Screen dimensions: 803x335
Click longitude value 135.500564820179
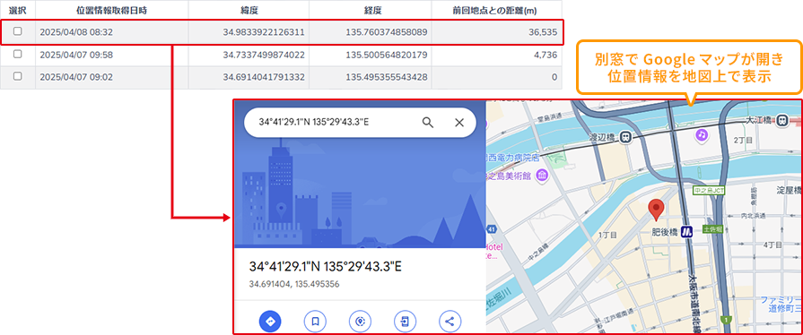pyautogui.click(x=387, y=55)
